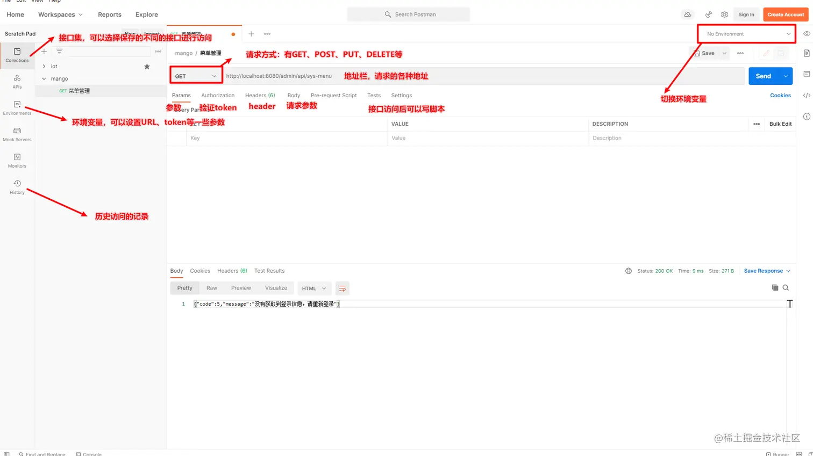Switch to the request Body tab
813x456 pixels.
(x=294, y=96)
